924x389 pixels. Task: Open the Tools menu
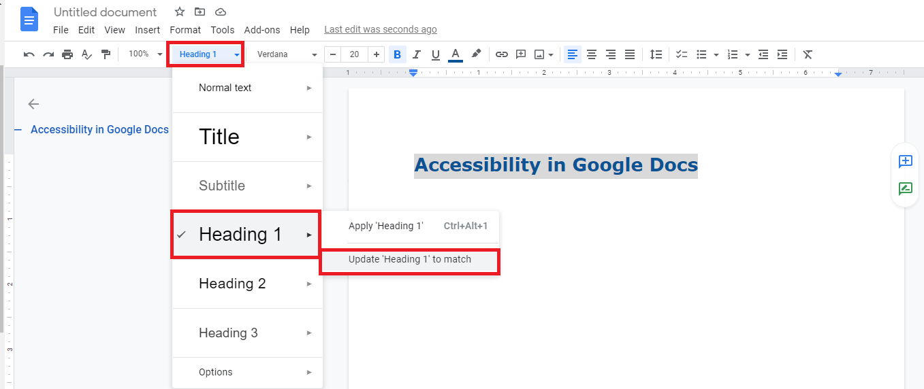point(223,30)
